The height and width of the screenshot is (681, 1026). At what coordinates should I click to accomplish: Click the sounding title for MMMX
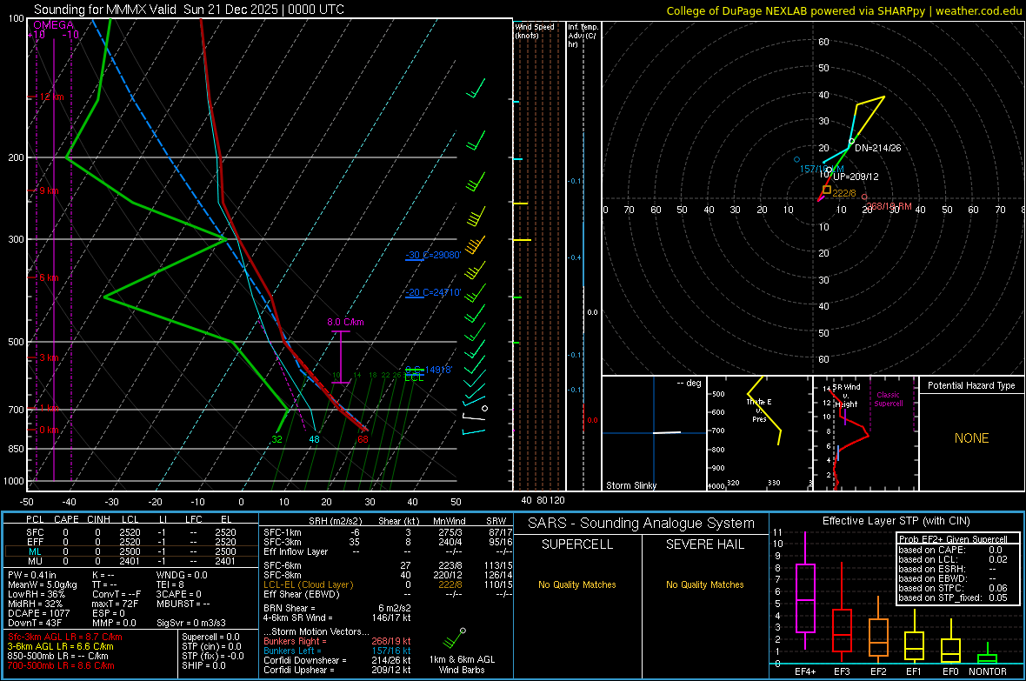coord(189,10)
